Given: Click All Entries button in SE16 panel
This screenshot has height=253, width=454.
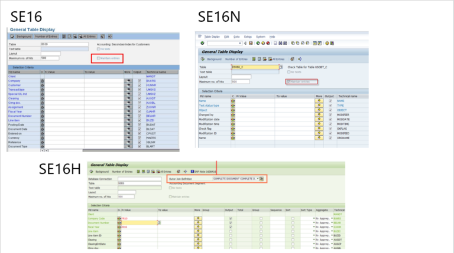Looking at the screenshot, I should tap(87, 37).
